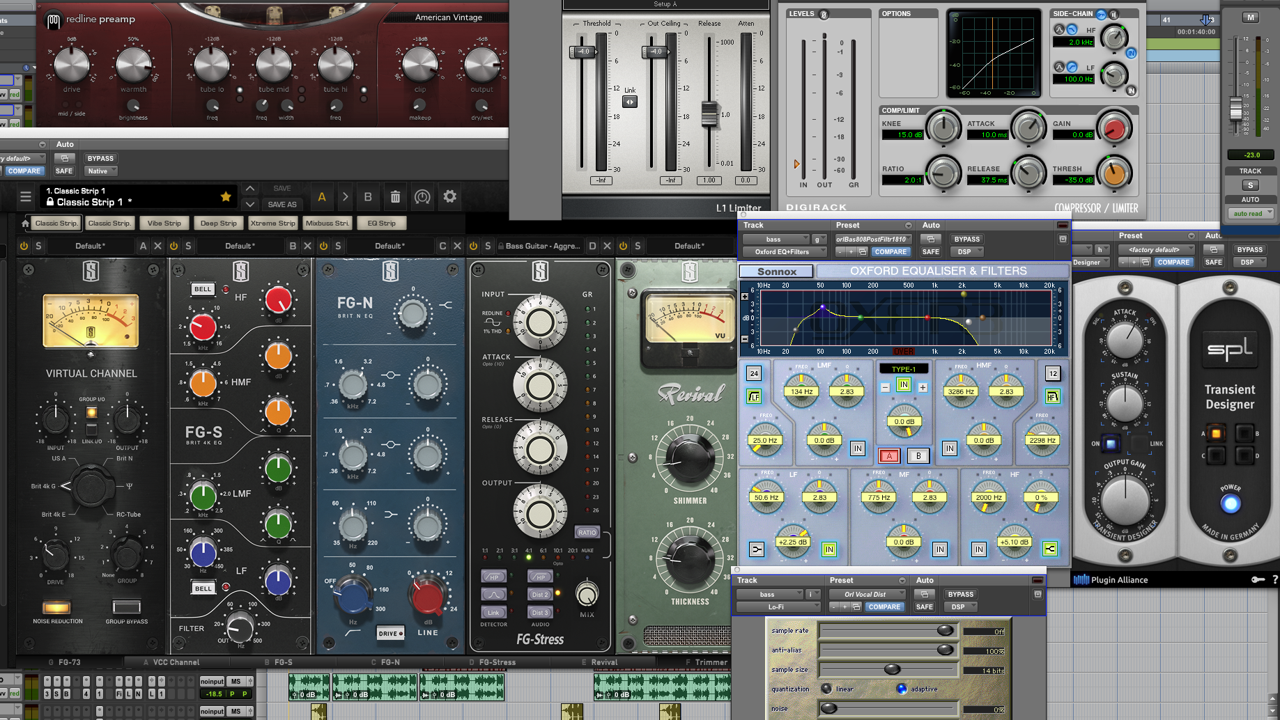The image size is (1280, 720).
Task: Switch to the Xtreme Strip tab
Action: (272, 224)
